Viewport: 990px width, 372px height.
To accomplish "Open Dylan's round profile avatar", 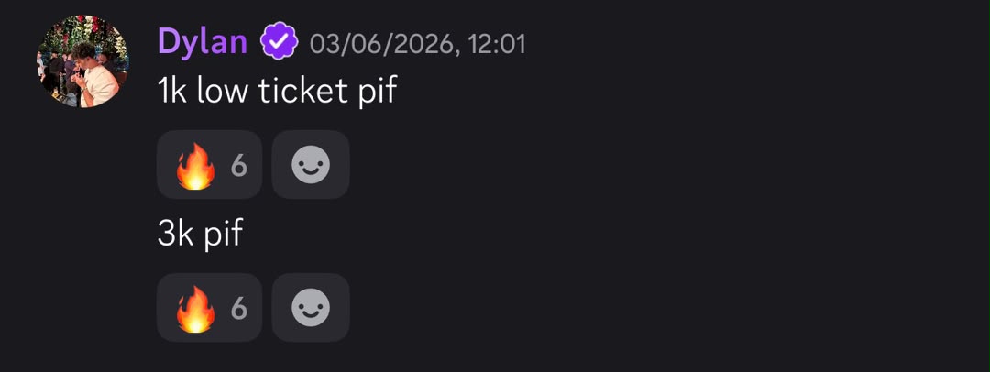I will [82, 61].
